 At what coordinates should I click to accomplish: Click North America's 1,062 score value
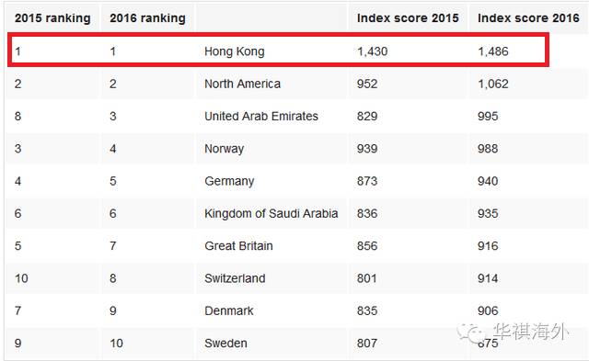pos(493,84)
